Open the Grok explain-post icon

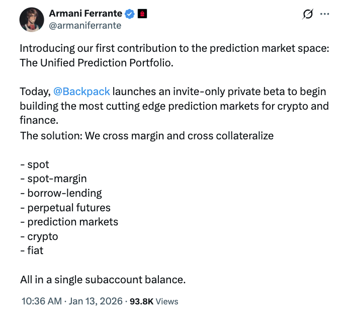tap(307, 15)
